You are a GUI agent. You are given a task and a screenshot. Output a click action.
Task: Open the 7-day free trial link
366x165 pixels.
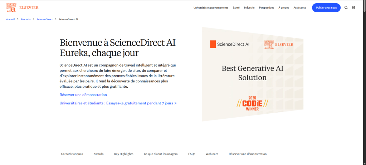coord(118,103)
